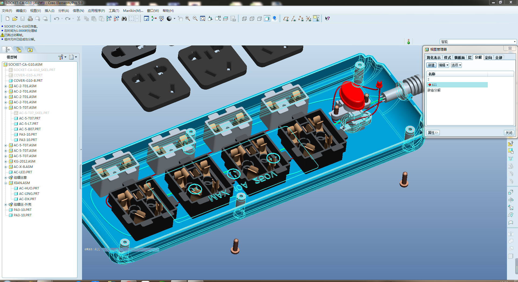The width and height of the screenshot is (518, 282).
Task: Switch to shaded display
Action: [x=267, y=19]
